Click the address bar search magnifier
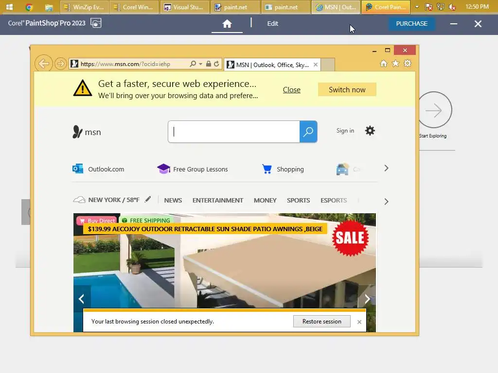This screenshot has height=373, width=498. coord(193,64)
